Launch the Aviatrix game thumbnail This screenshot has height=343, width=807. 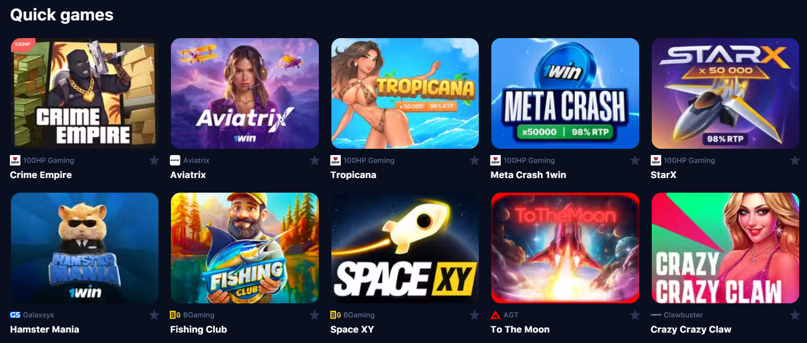[x=245, y=93]
